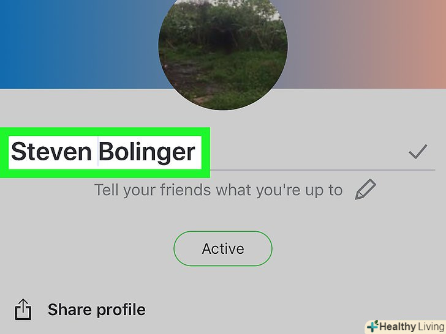The height and width of the screenshot is (334, 446).
Task: Click the Healthy Living watermark text
Action: coord(412,327)
